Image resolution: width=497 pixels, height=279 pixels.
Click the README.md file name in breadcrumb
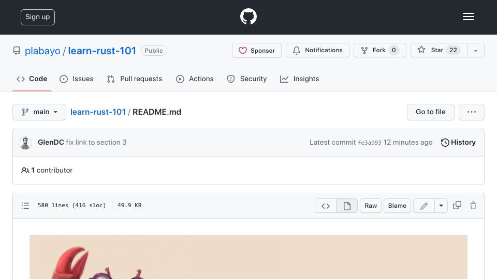coord(157,112)
